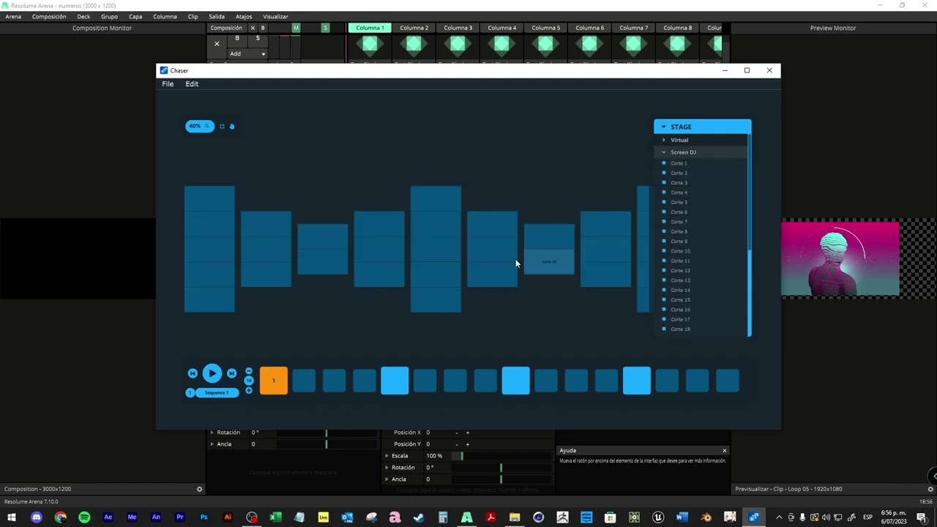The width and height of the screenshot is (937, 527).
Task: Select the orange step 1
Action: click(274, 381)
